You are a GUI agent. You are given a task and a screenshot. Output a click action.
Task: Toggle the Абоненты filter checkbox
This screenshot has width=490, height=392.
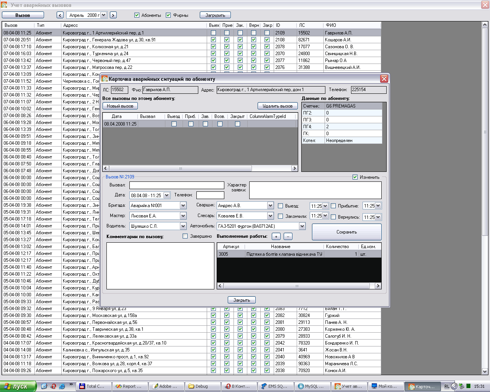[x=137, y=15]
